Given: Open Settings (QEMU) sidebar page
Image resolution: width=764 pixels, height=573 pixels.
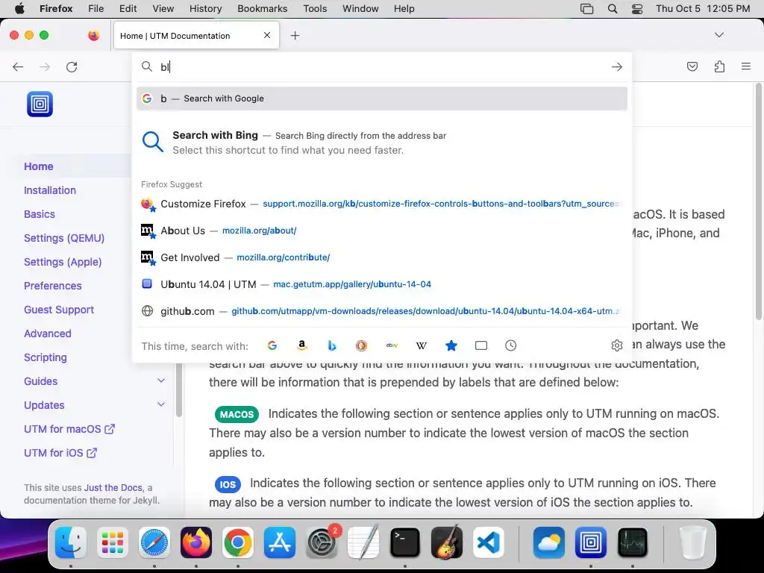Looking at the screenshot, I should [64, 238].
